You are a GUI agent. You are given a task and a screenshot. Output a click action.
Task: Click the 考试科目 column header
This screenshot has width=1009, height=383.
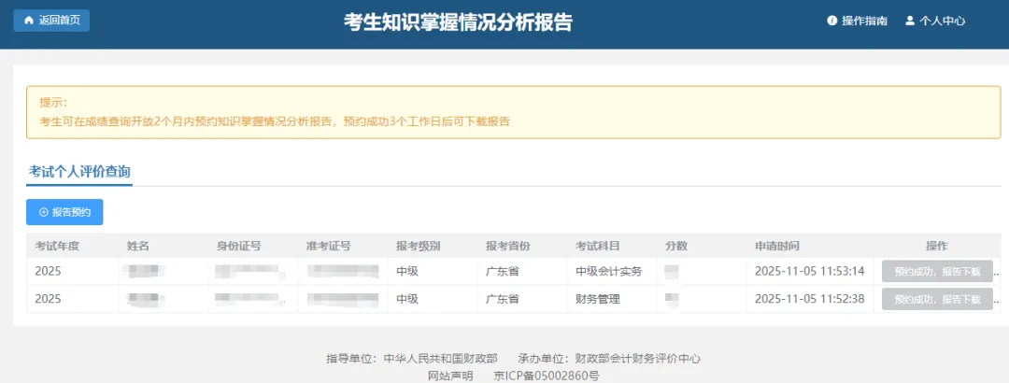point(598,246)
